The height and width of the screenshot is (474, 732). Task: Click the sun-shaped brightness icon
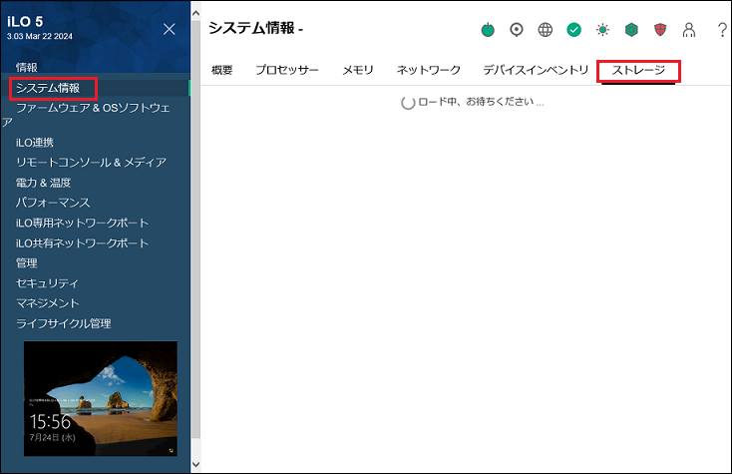point(602,30)
